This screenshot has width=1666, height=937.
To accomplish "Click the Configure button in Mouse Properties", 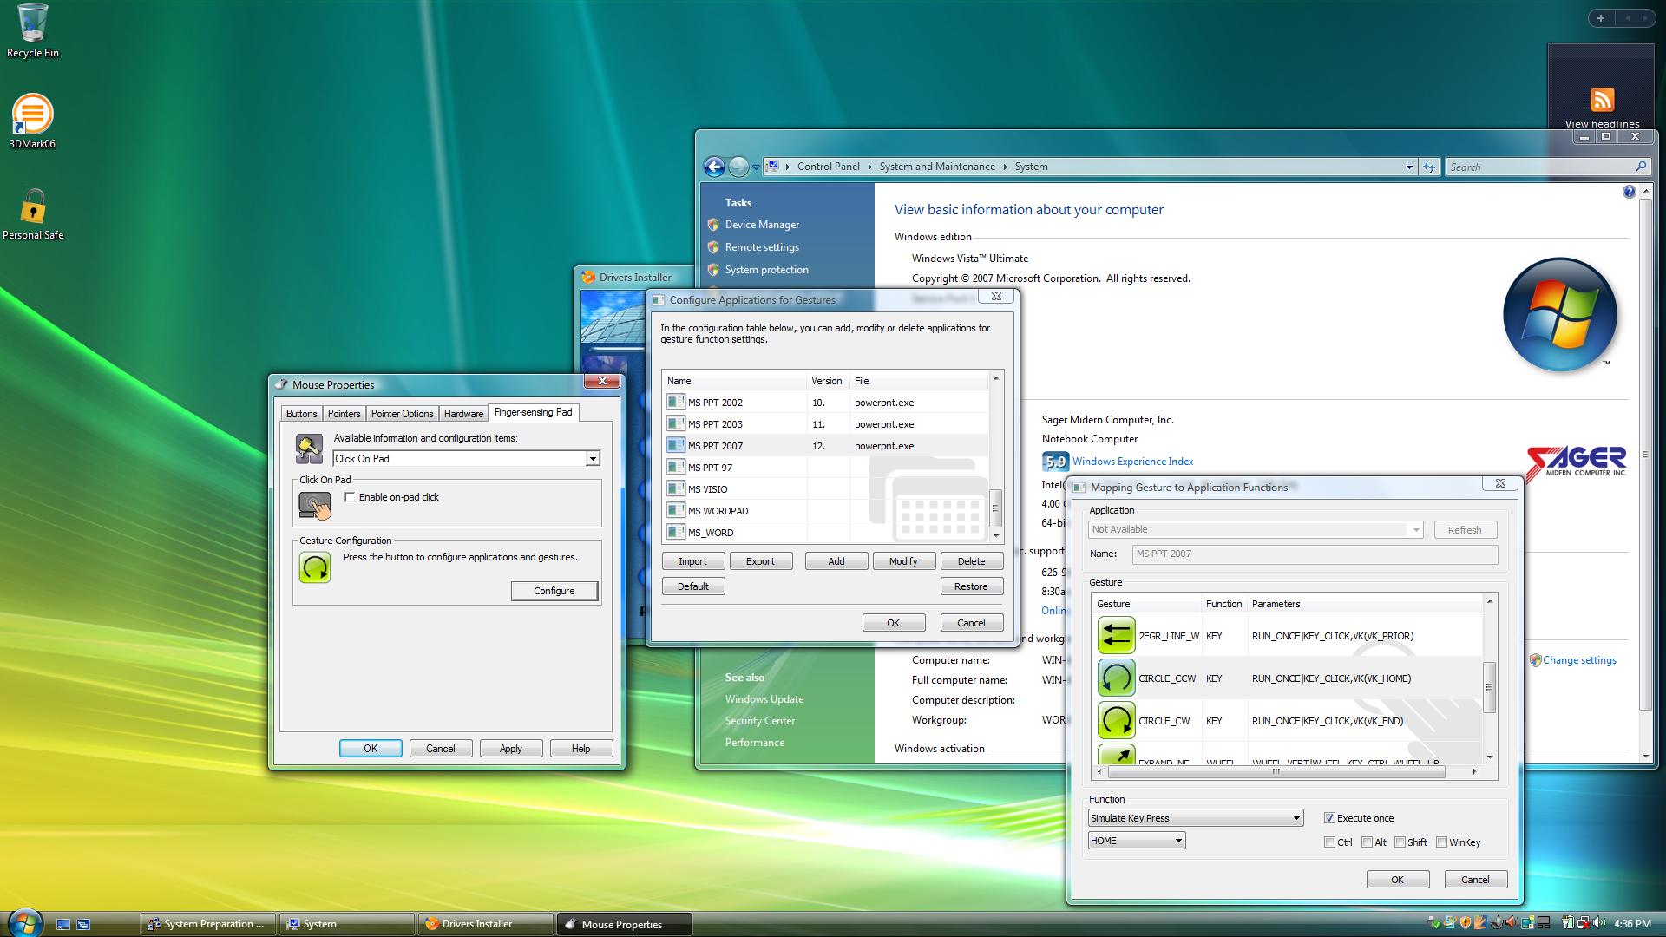I will click(554, 591).
